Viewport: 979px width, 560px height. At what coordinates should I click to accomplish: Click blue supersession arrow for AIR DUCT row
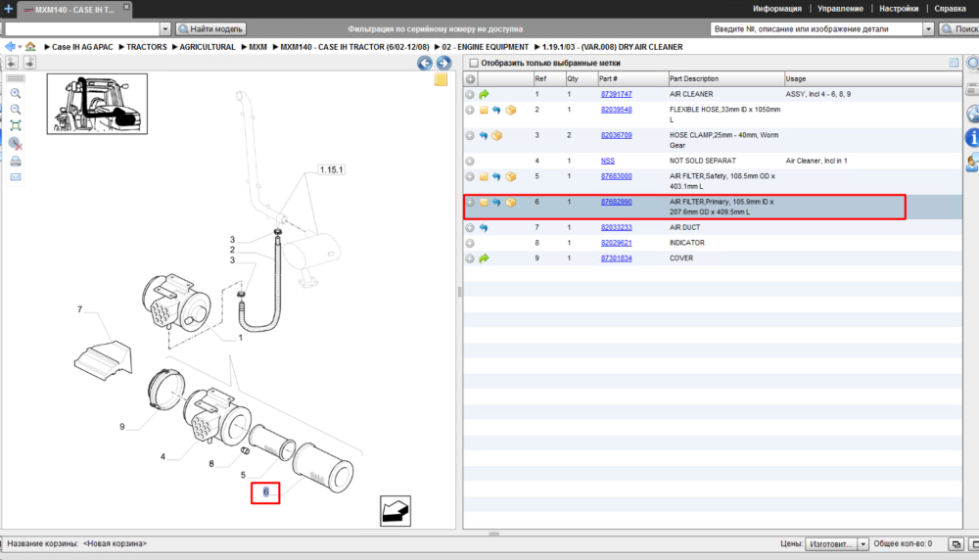tap(484, 228)
